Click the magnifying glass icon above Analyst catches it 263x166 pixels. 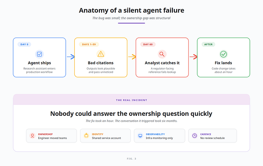162,54
